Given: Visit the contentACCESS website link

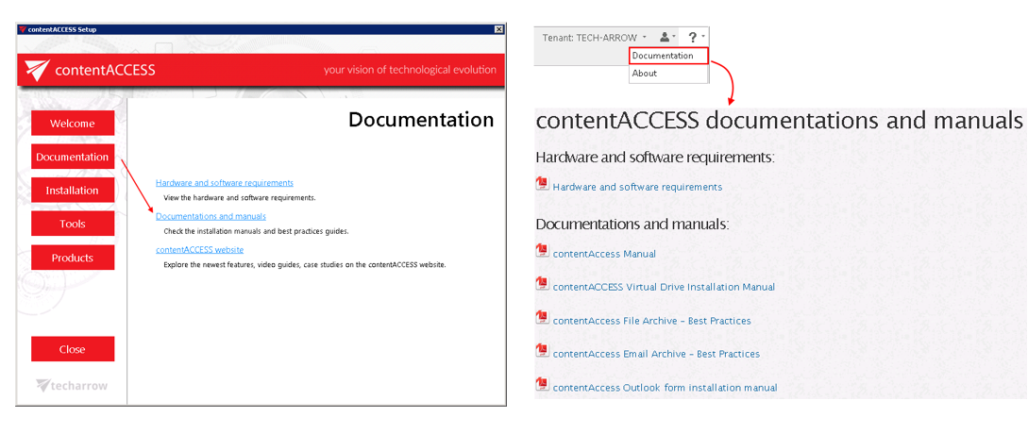Looking at the screenshot, I should click(199, 250).
